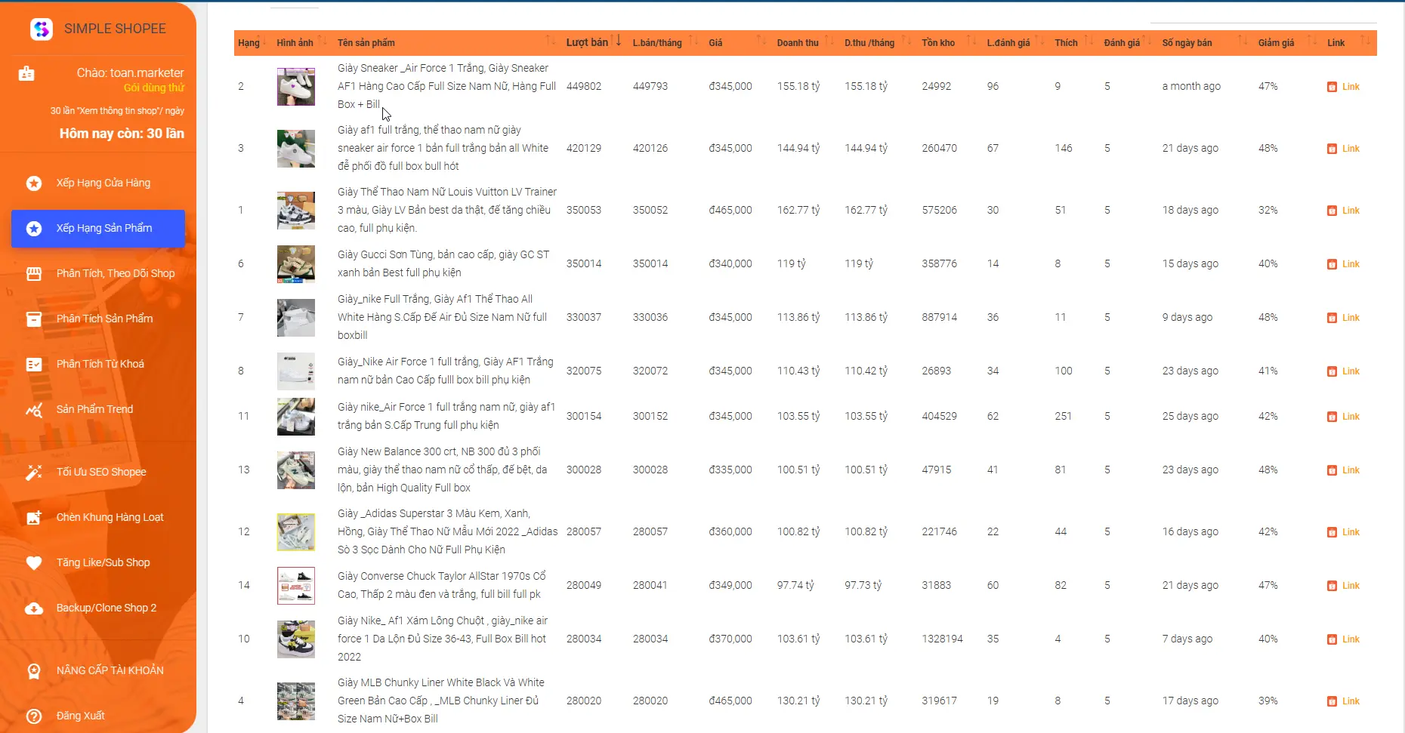Open Sản Phẩm Trend section
The height and width of the screenshot is (733, 1405).
pyautogui.click(x=98, y=409)
